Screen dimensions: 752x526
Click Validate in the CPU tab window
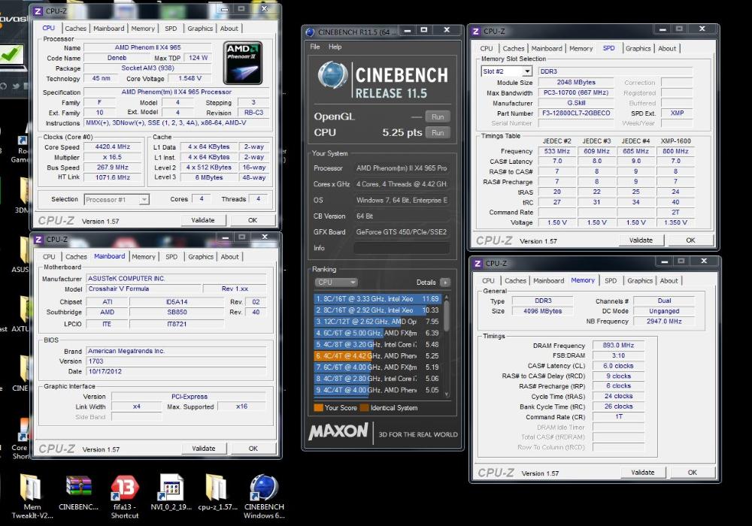(203, 220)
